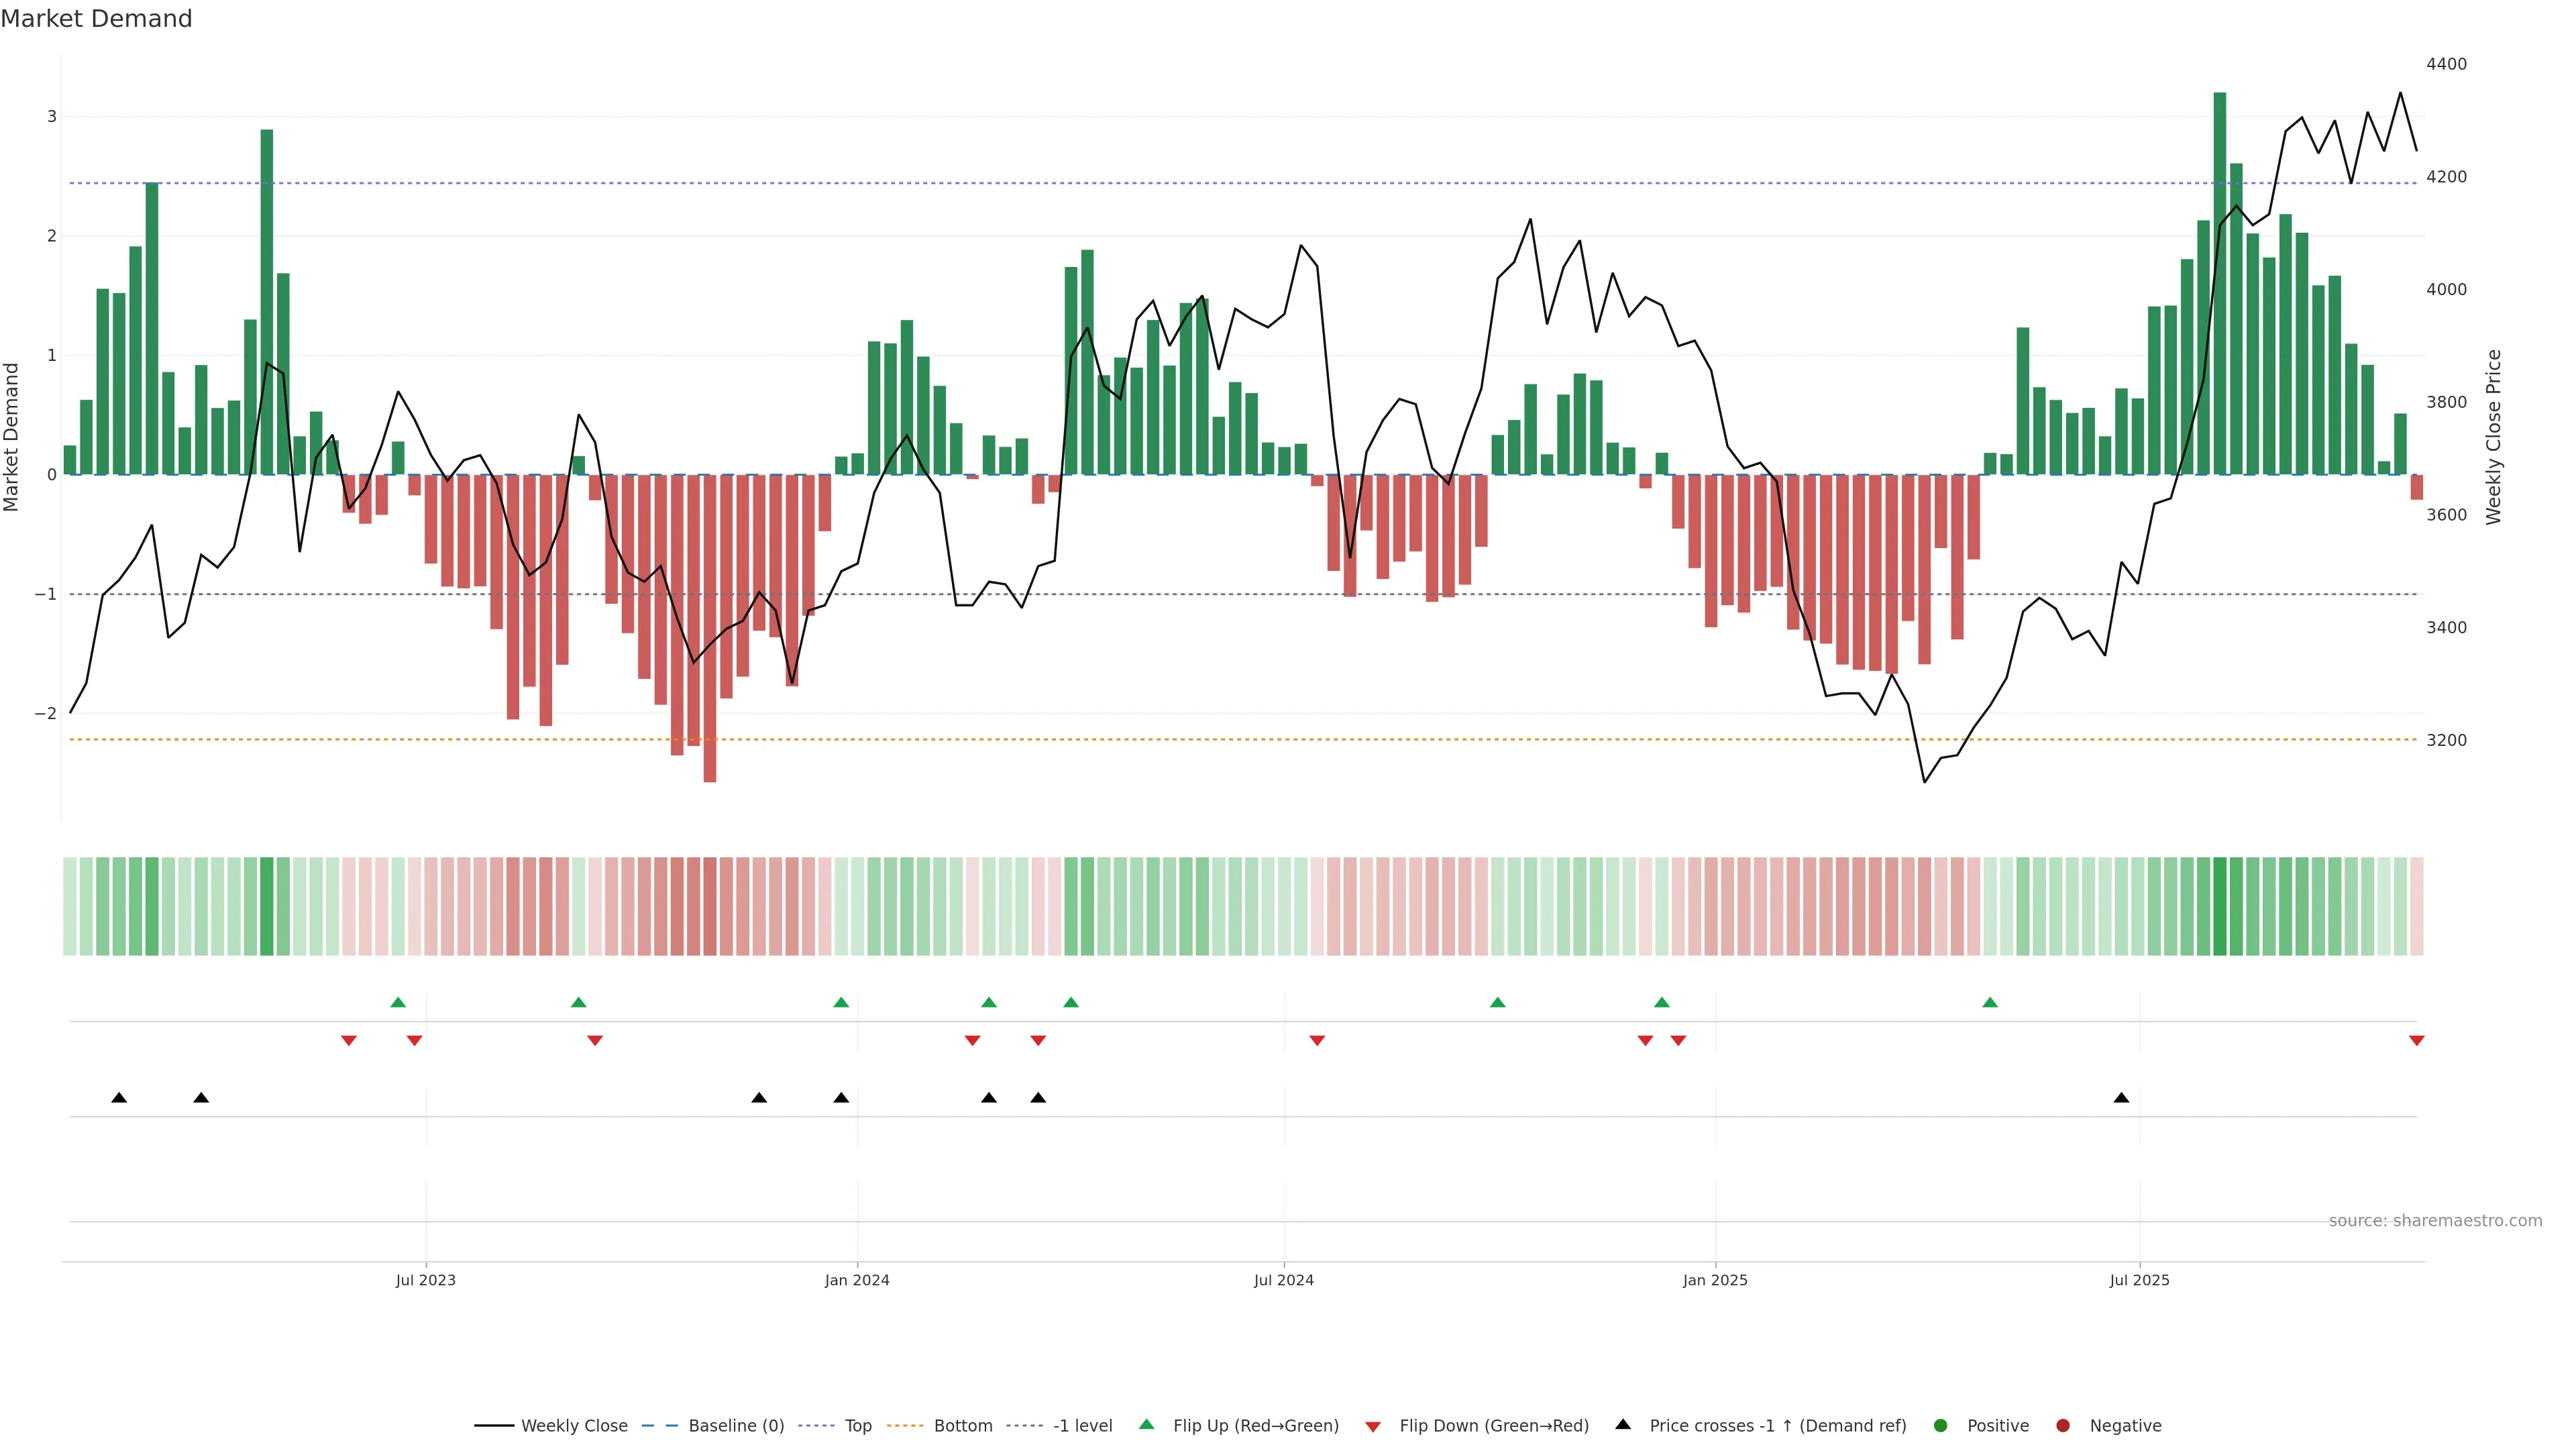Screen dimensions: 2576x1449
Task: Click the 4400 label on the price axis
Action: pyautogui.click(x=2446, y=64)
